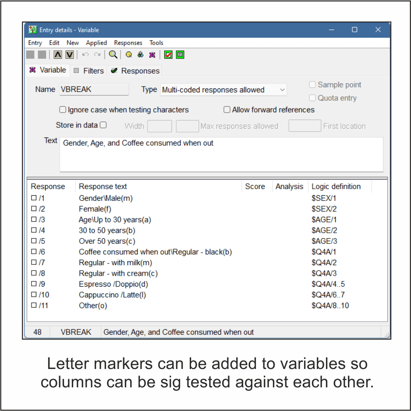Click the $SEX/1 logic definition
This screenshot has height=411, width=411.
coord(324,198)
